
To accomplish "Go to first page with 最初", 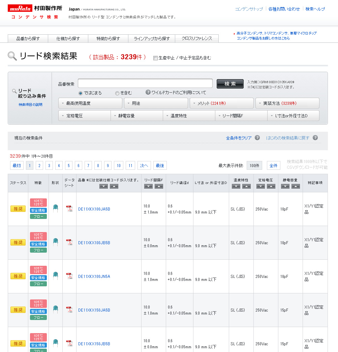I will [x=17, y=165].
